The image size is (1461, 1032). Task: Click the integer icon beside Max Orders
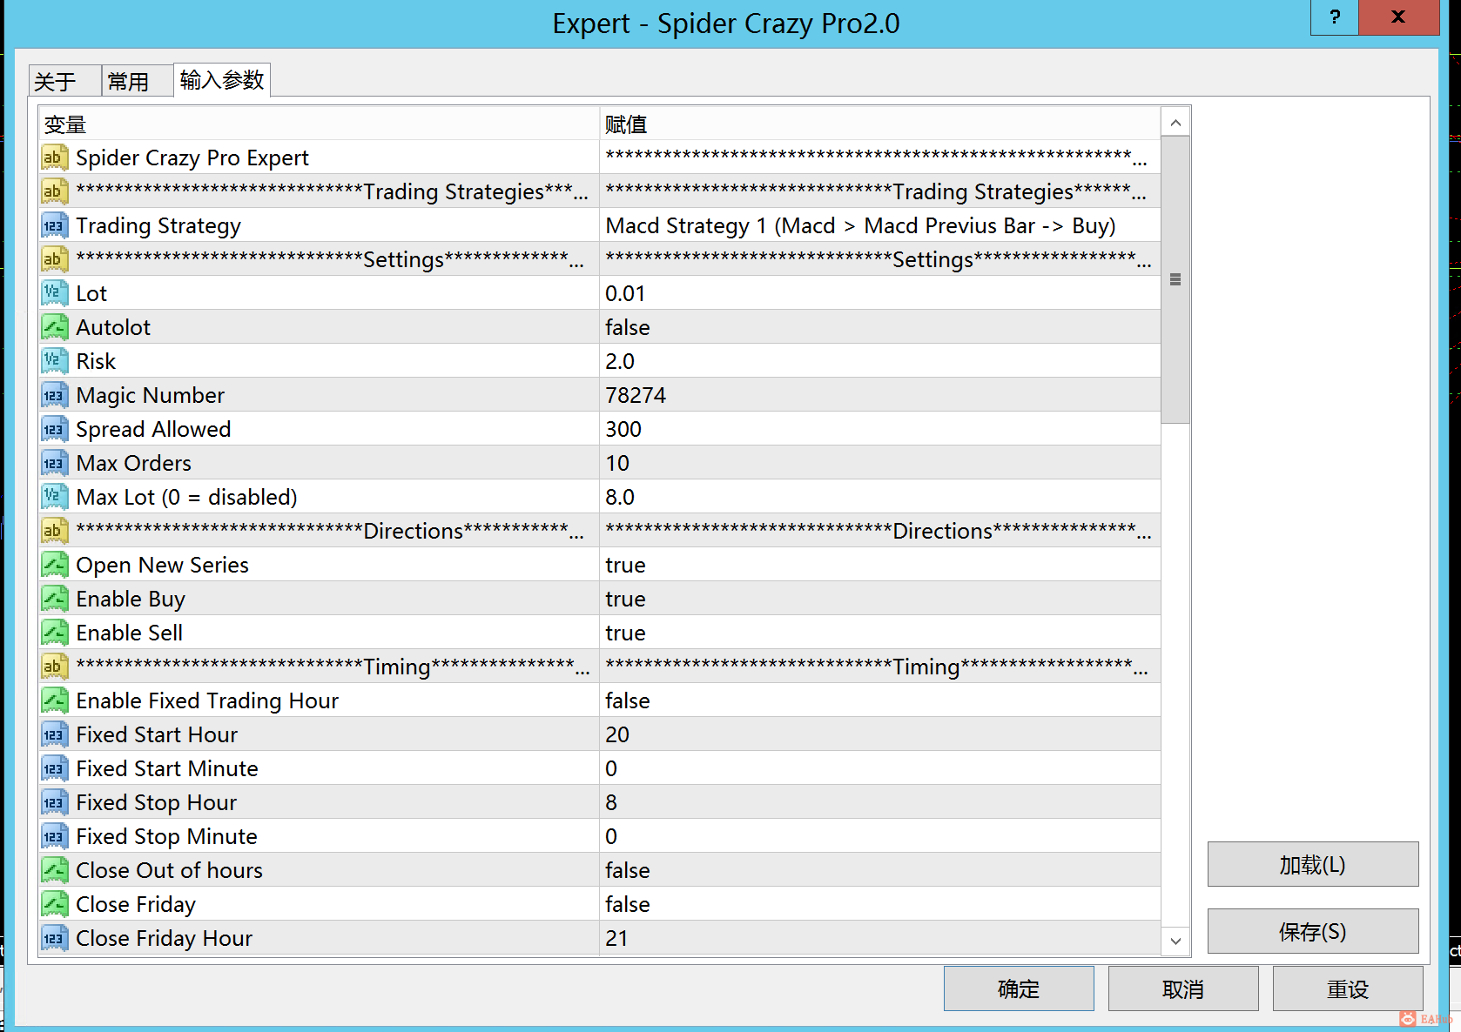click(x=54, y=463)
